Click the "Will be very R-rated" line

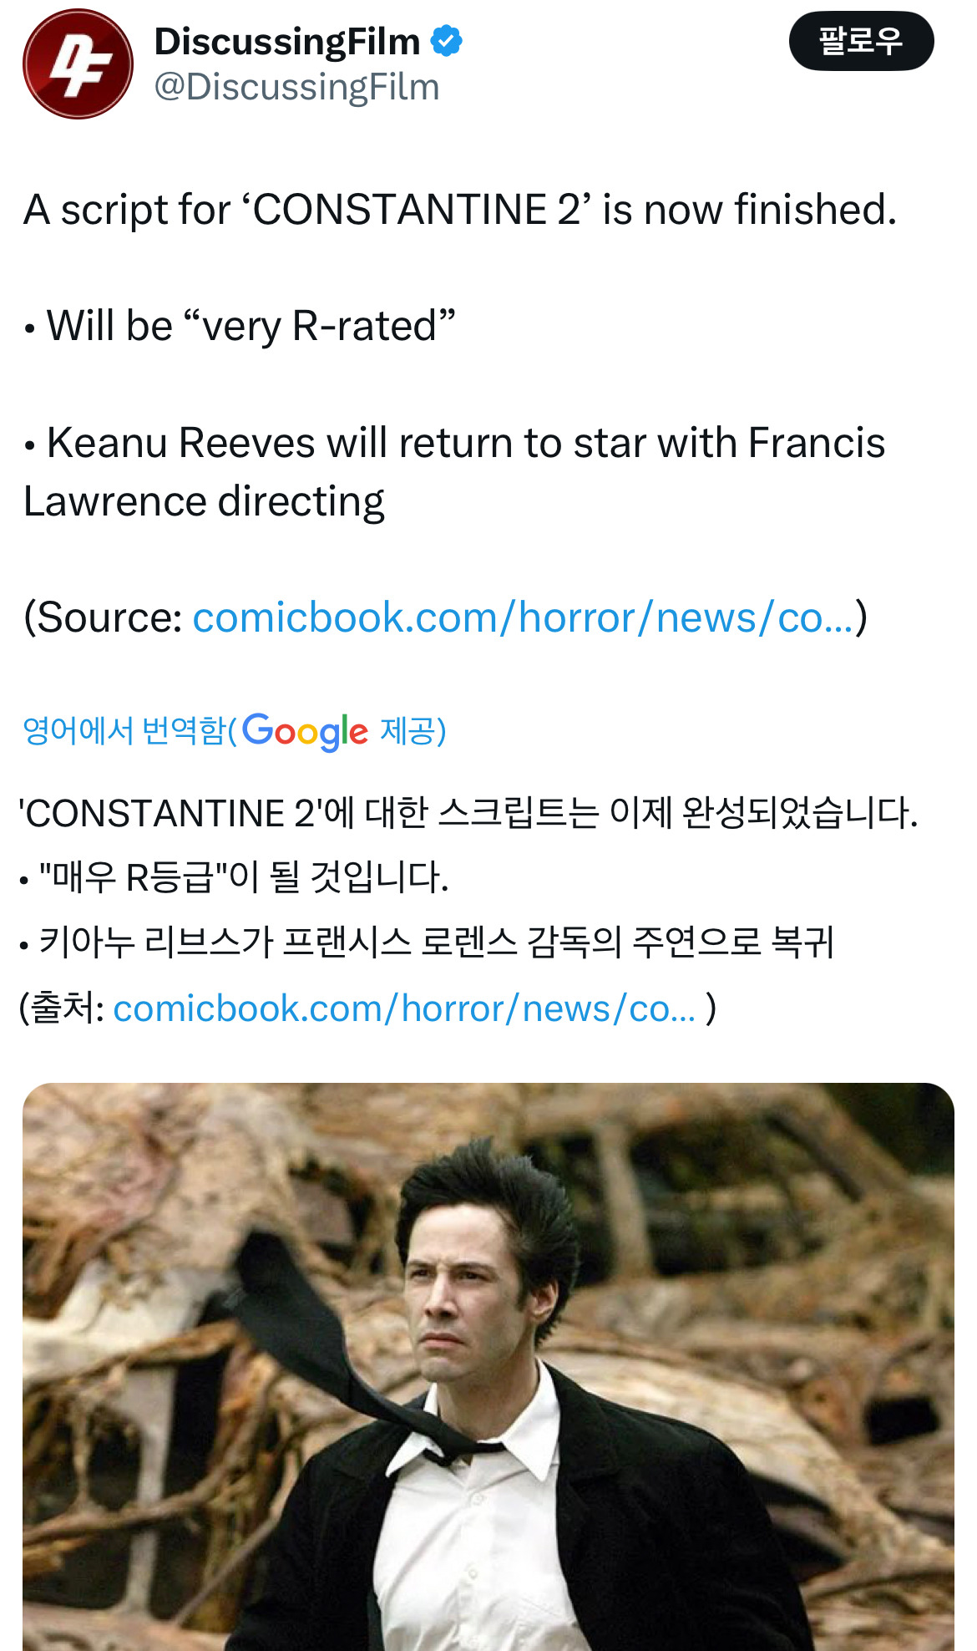pos(251,326)
